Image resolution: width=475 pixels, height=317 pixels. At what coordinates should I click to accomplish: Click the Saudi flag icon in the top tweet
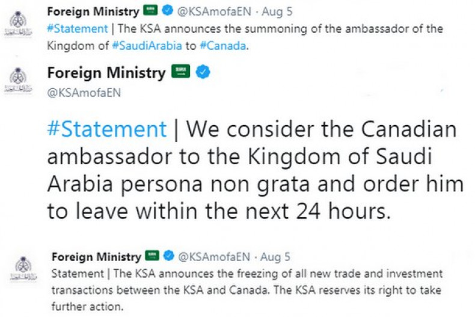pyautogui.click(x=150, y=10)
